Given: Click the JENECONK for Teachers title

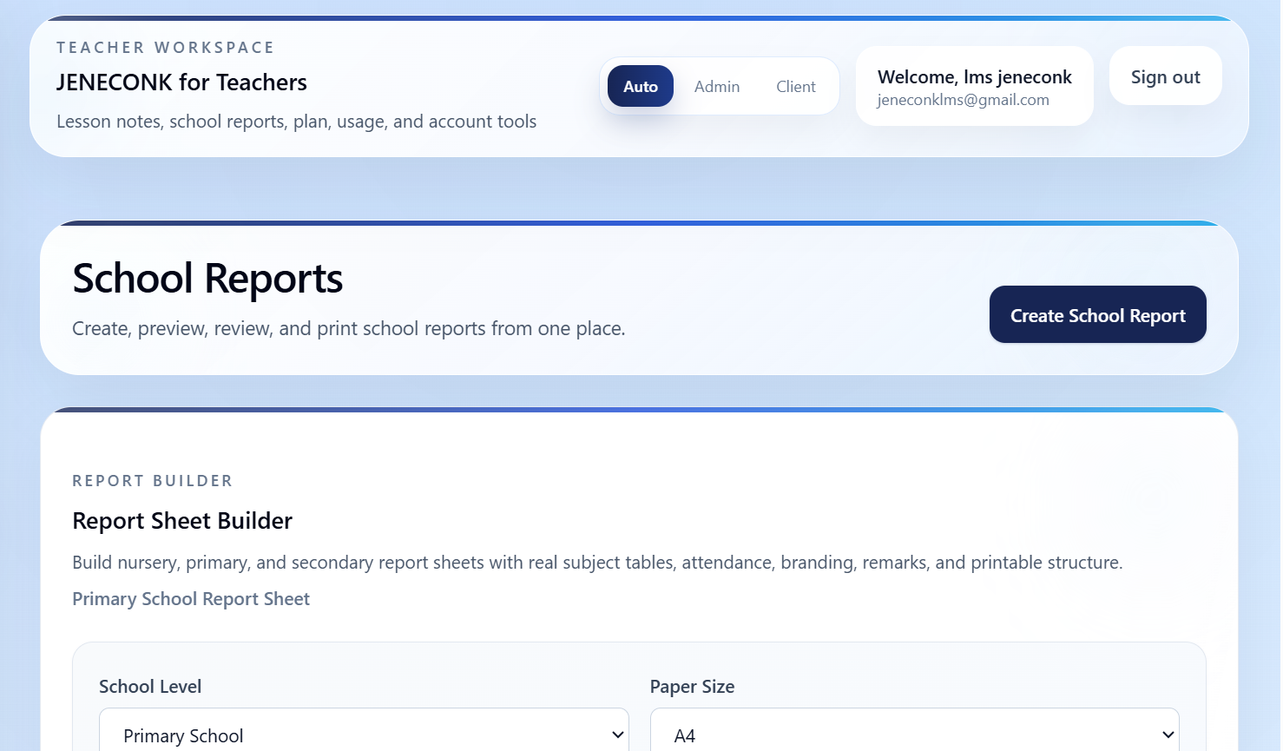Looking at the screenshot, I should [181, 82].
